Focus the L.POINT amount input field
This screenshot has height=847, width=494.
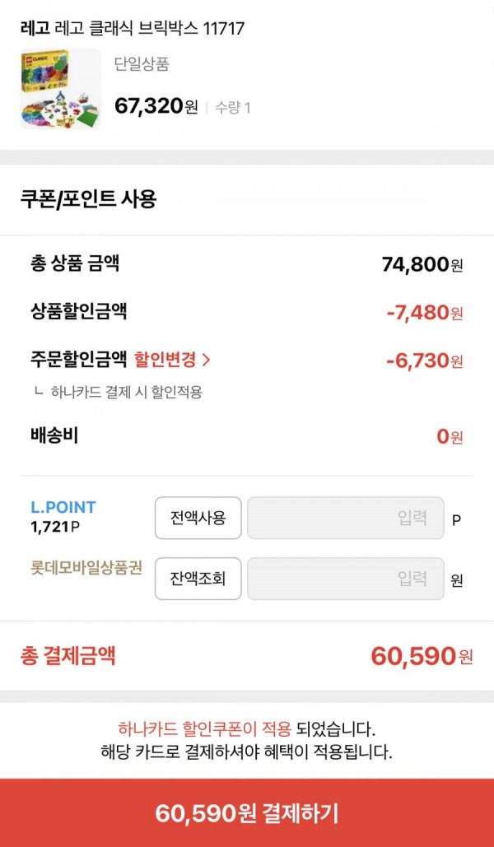tap(346, 518)
